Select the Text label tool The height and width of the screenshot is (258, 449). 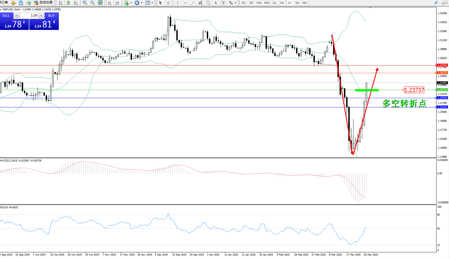[216, 3]
